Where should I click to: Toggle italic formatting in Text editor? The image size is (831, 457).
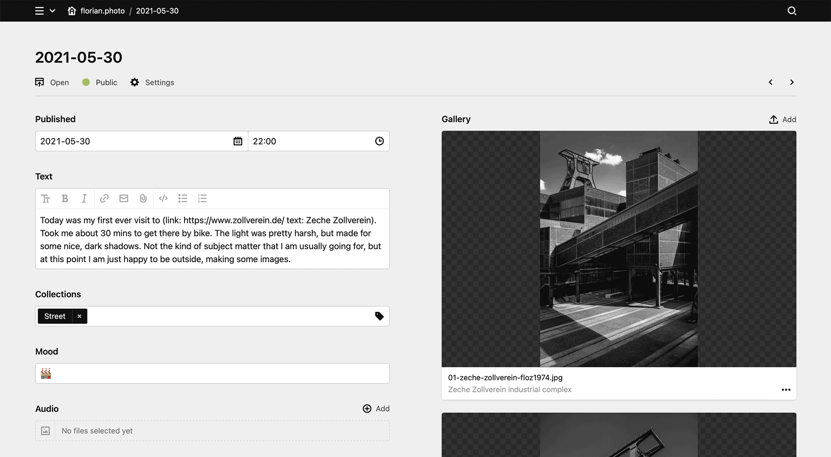click(84, 199)
